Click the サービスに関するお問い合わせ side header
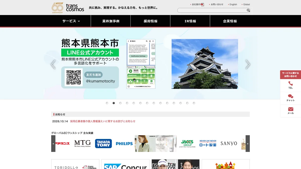Viewport: 301px width, 169px height. coord(290,75)
